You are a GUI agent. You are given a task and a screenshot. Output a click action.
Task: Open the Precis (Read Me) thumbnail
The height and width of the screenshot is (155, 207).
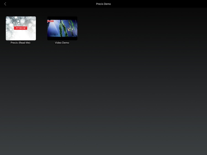(x=21, y=28)
